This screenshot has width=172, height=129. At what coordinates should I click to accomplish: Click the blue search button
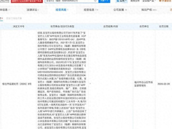[x=104, y=1]
